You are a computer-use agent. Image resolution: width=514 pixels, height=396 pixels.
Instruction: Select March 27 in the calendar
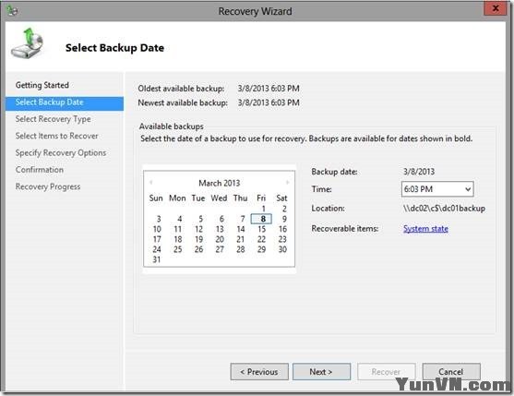[220, 249]
